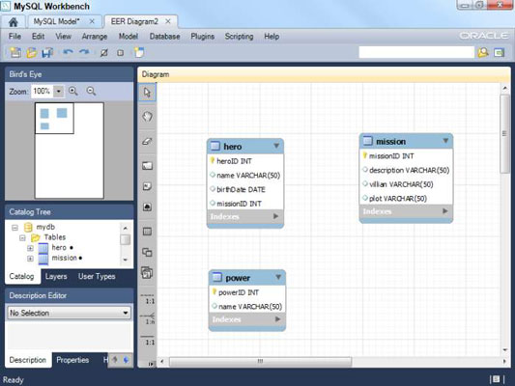Click the search input field in toolbar
Screen dimensions: 515x386
416,52
